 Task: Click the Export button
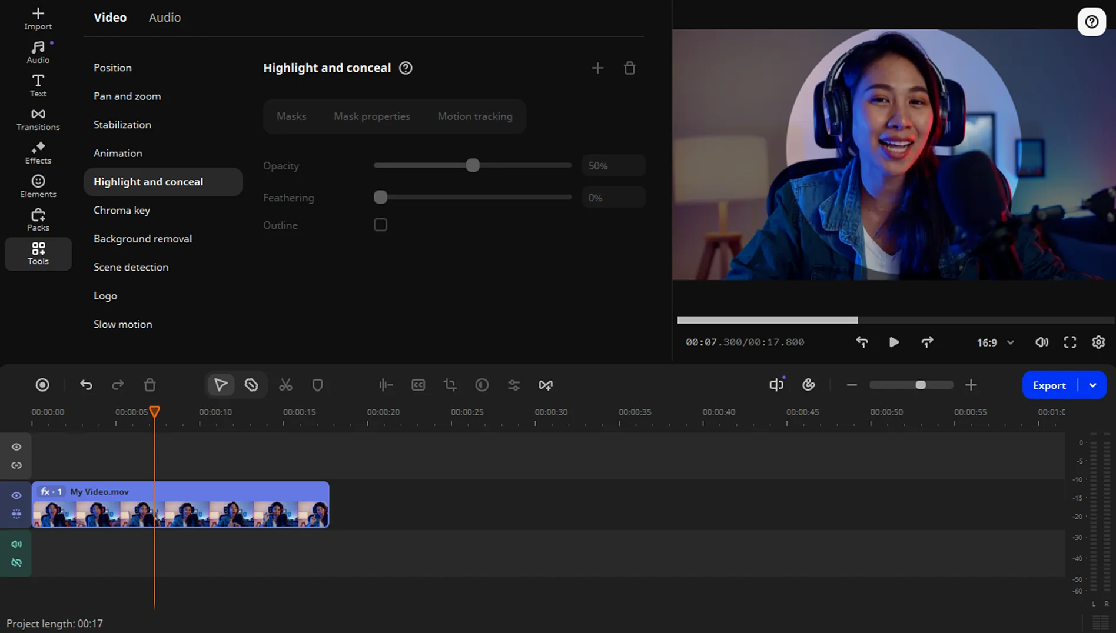[x=1049, y=385]
